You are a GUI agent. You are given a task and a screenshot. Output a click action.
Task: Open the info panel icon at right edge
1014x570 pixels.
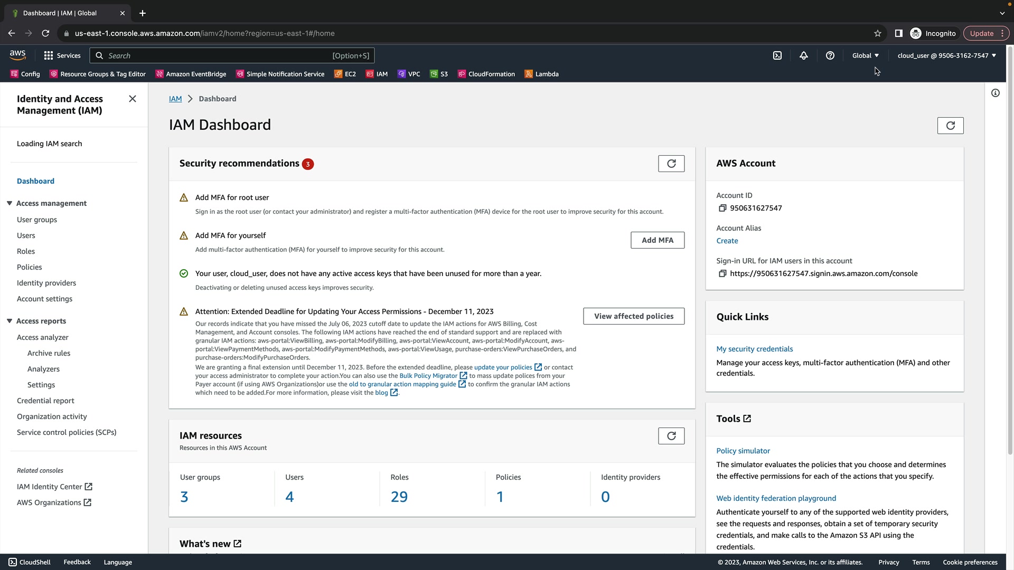(996, 93)
